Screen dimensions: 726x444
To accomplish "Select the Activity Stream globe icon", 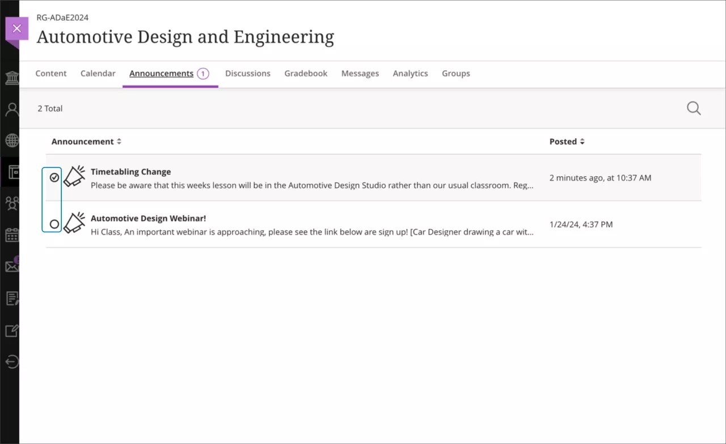I will point(12,140).
